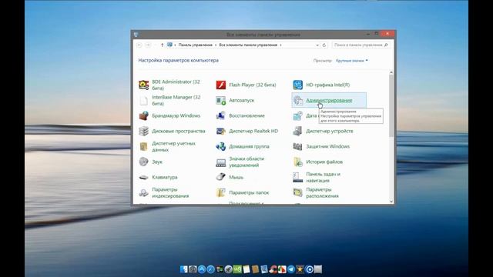
Task: Click the control panel window title icon
Action: [x=136, y=34]
